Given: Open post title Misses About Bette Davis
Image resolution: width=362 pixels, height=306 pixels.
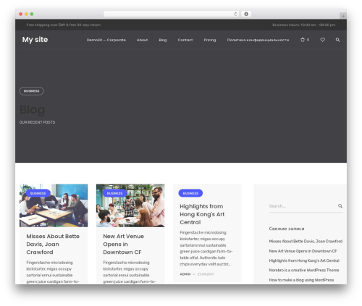Looking at the screenshot, I should click(x=53, y=244).
